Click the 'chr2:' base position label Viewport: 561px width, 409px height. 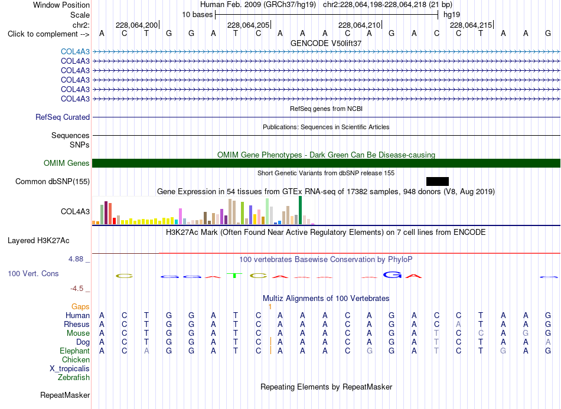coord(81,25)
